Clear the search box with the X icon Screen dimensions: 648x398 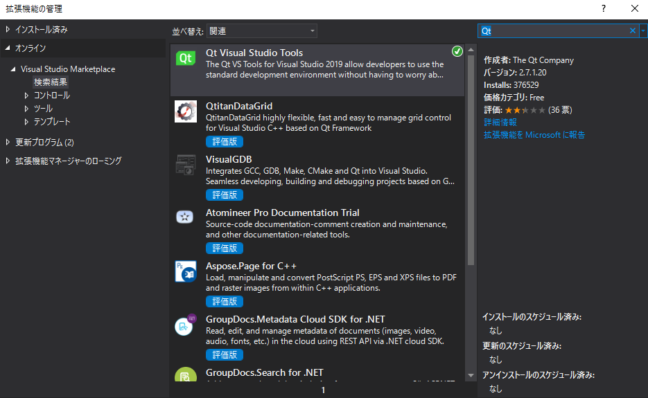click(x=632, y=30)
